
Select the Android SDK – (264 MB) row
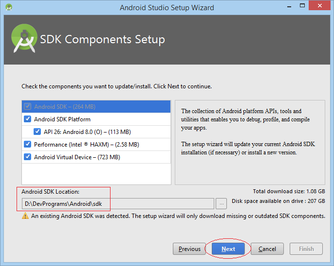(x=96, y=106)
